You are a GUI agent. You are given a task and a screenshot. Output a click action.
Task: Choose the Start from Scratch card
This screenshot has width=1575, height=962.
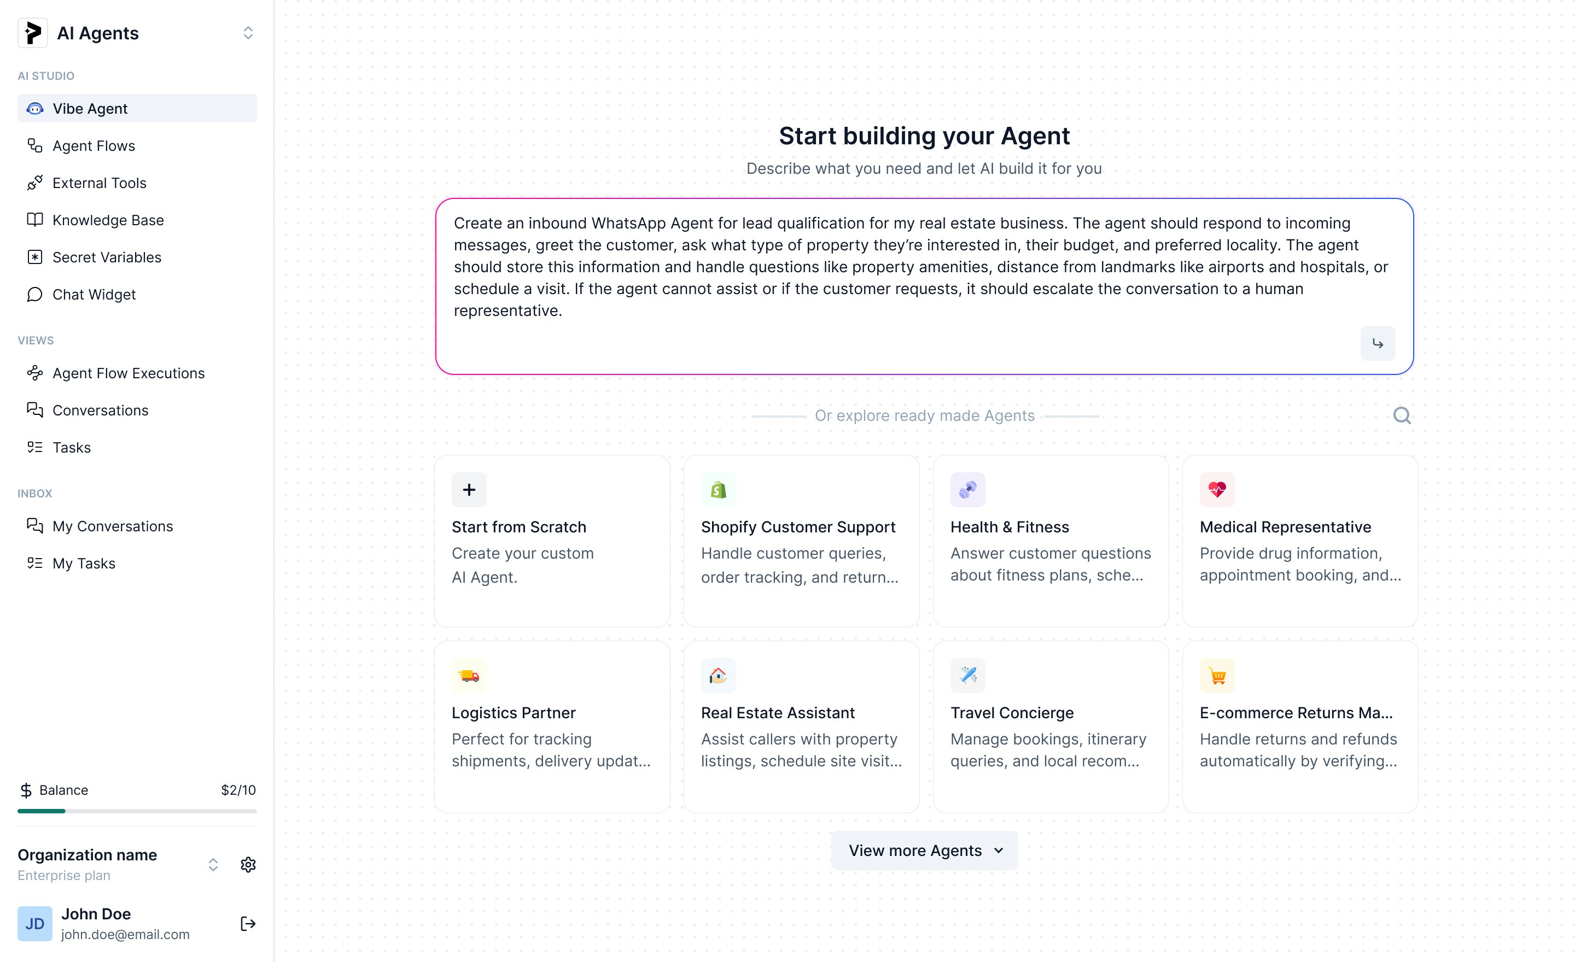click(551, 541)
